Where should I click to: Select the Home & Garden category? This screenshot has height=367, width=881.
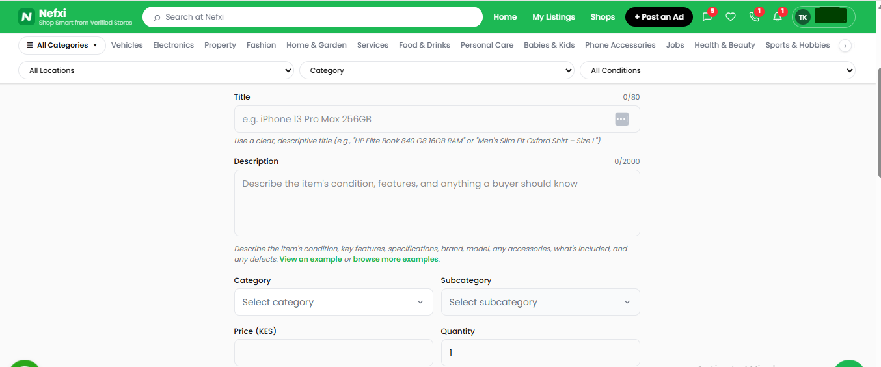click(x=316, y=45)
